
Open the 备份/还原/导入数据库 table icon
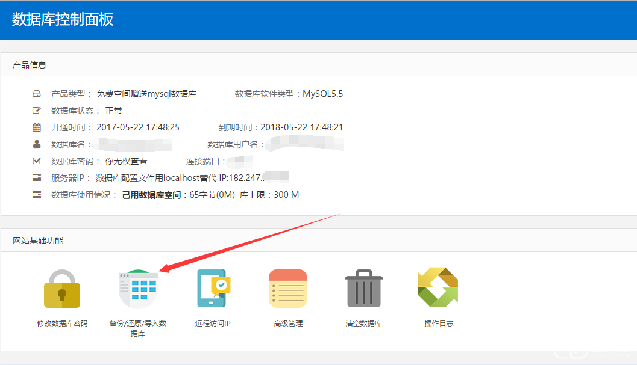pyautogui.click(x=138, y=289)
